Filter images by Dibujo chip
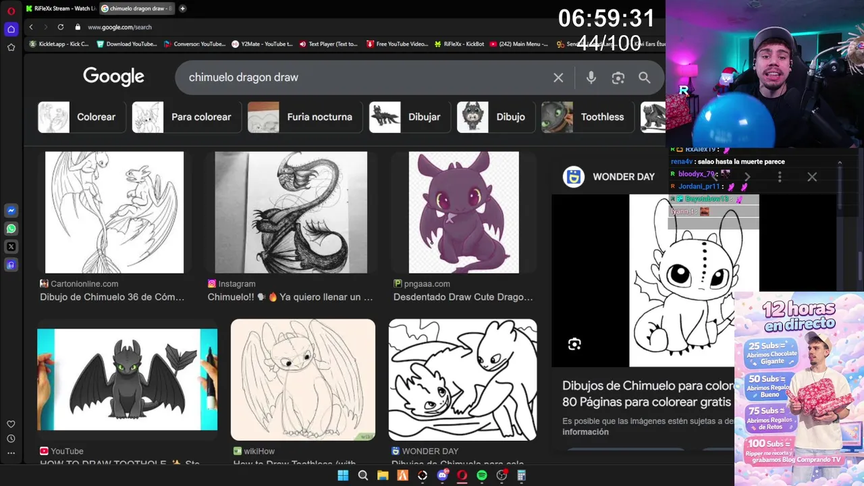The width and height of the screenshot is (864, 486). 495,117
